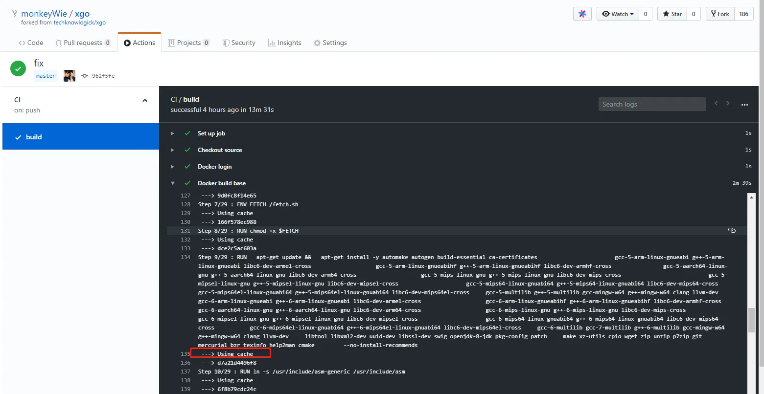Collapse the CI workflow section chevron

(145, 100)
